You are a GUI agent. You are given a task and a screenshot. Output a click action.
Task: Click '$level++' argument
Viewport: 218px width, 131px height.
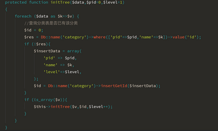[98, 107]
